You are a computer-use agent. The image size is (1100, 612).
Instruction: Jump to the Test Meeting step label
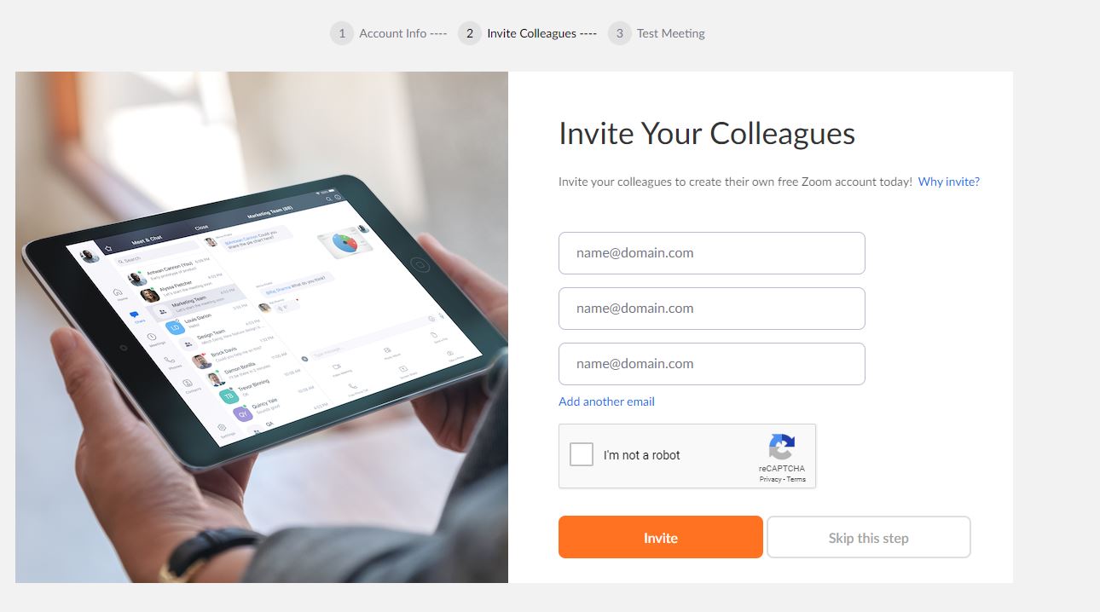click(x=671, y=33)
